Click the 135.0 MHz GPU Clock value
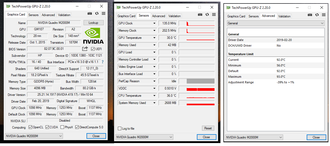Image resolution: width=330 pixels, height=146 pixels. pos(168,23)
